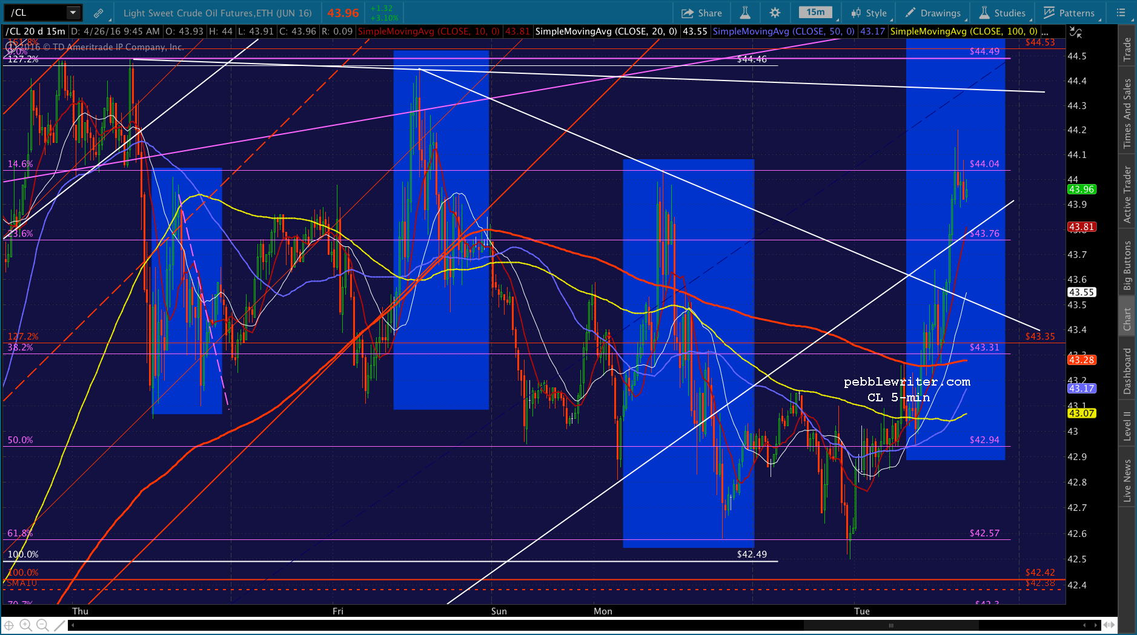This screenshot has height=635, width=1137.
Task: Click the 61.8% retracement label
Action: (x=20, y=533)
